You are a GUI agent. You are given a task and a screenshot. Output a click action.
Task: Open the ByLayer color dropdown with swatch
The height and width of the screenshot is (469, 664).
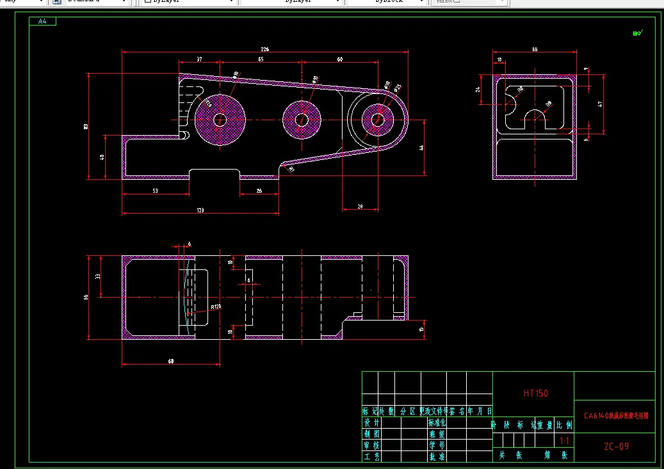[188, 2]
